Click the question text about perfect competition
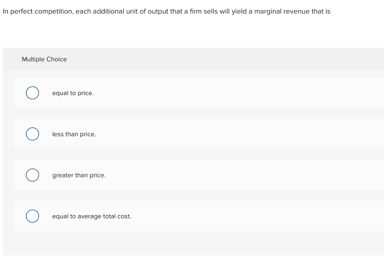 pyautogui.click(x=166, y=11)
